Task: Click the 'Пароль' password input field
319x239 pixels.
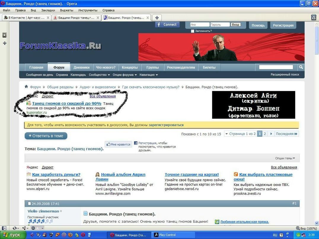Action: 220,25
